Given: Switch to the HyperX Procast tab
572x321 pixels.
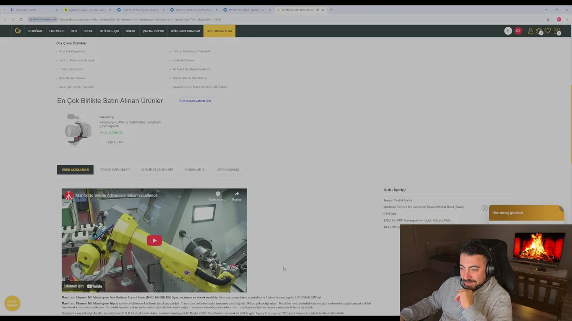Looking at the screenshot, I should [x=140, y=10].
